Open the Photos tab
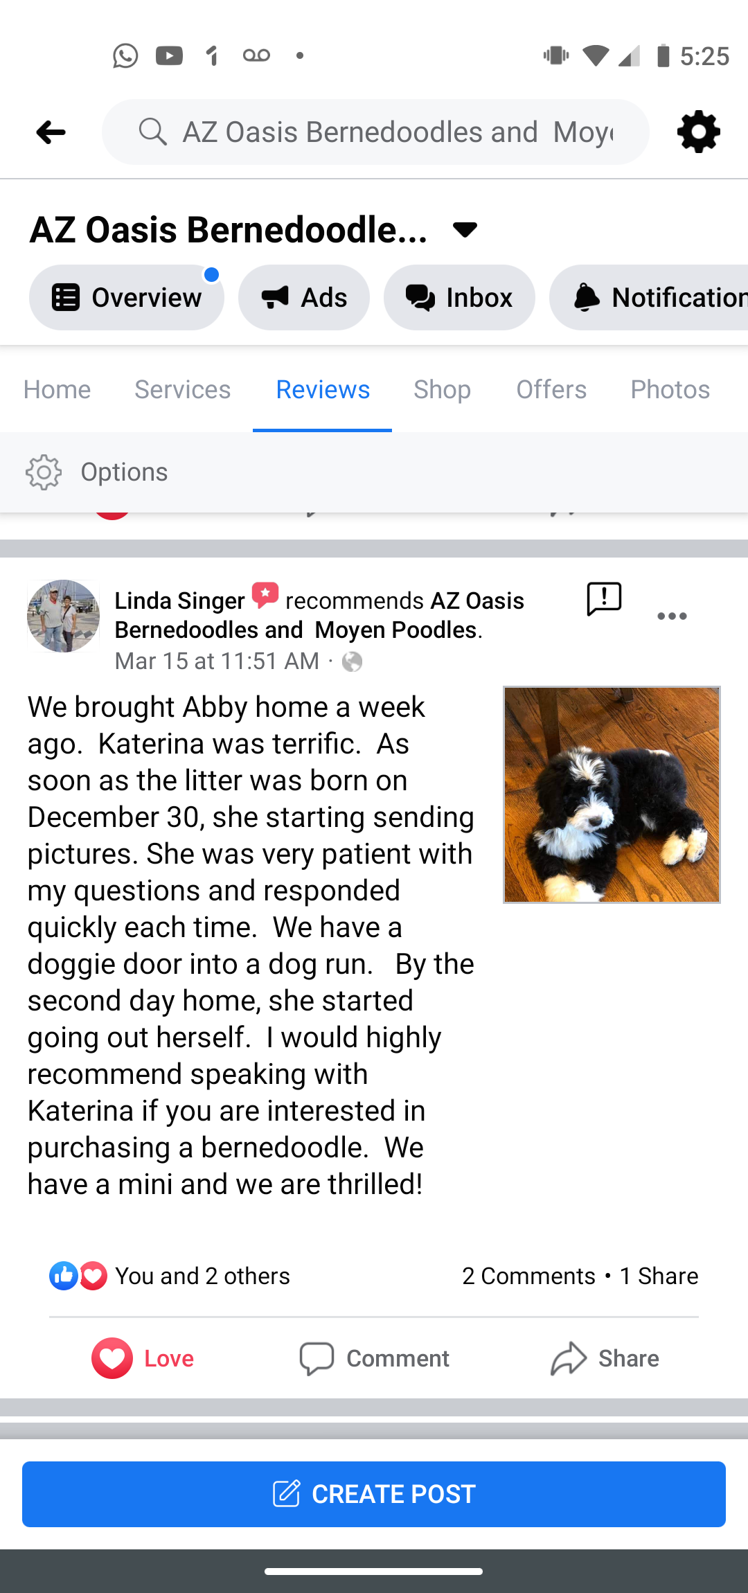 coord(670,389)
